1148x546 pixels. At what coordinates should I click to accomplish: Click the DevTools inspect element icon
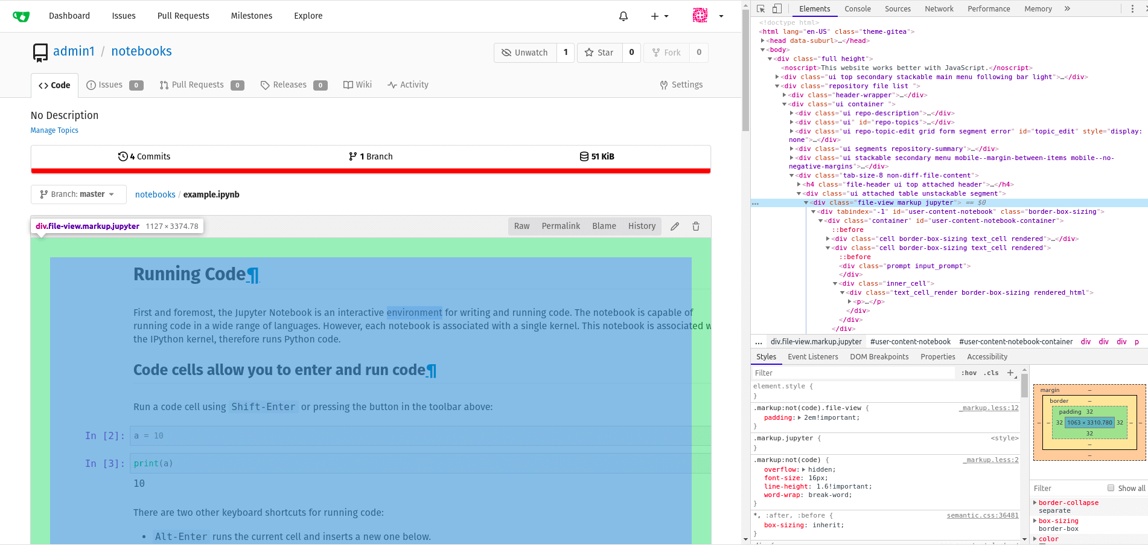tap(761, 8)
